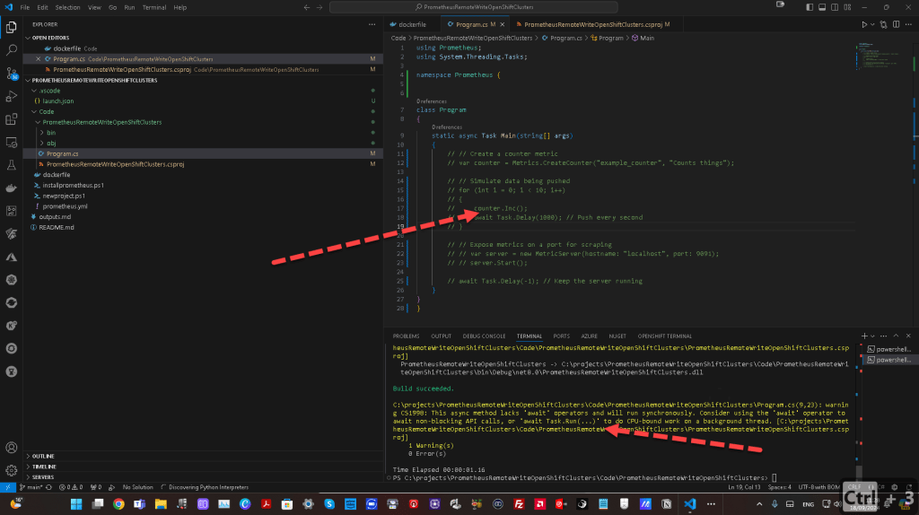The height and width of the screenshot is (515, 919).
Task: Open the Extensions view
Action: click(x=11, y=119)
